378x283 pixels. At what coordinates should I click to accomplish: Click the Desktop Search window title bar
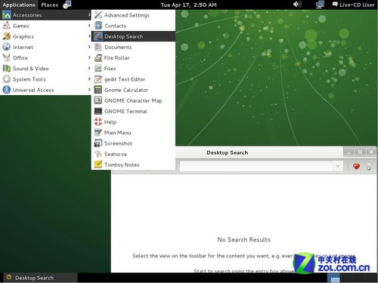click(227, 152)
